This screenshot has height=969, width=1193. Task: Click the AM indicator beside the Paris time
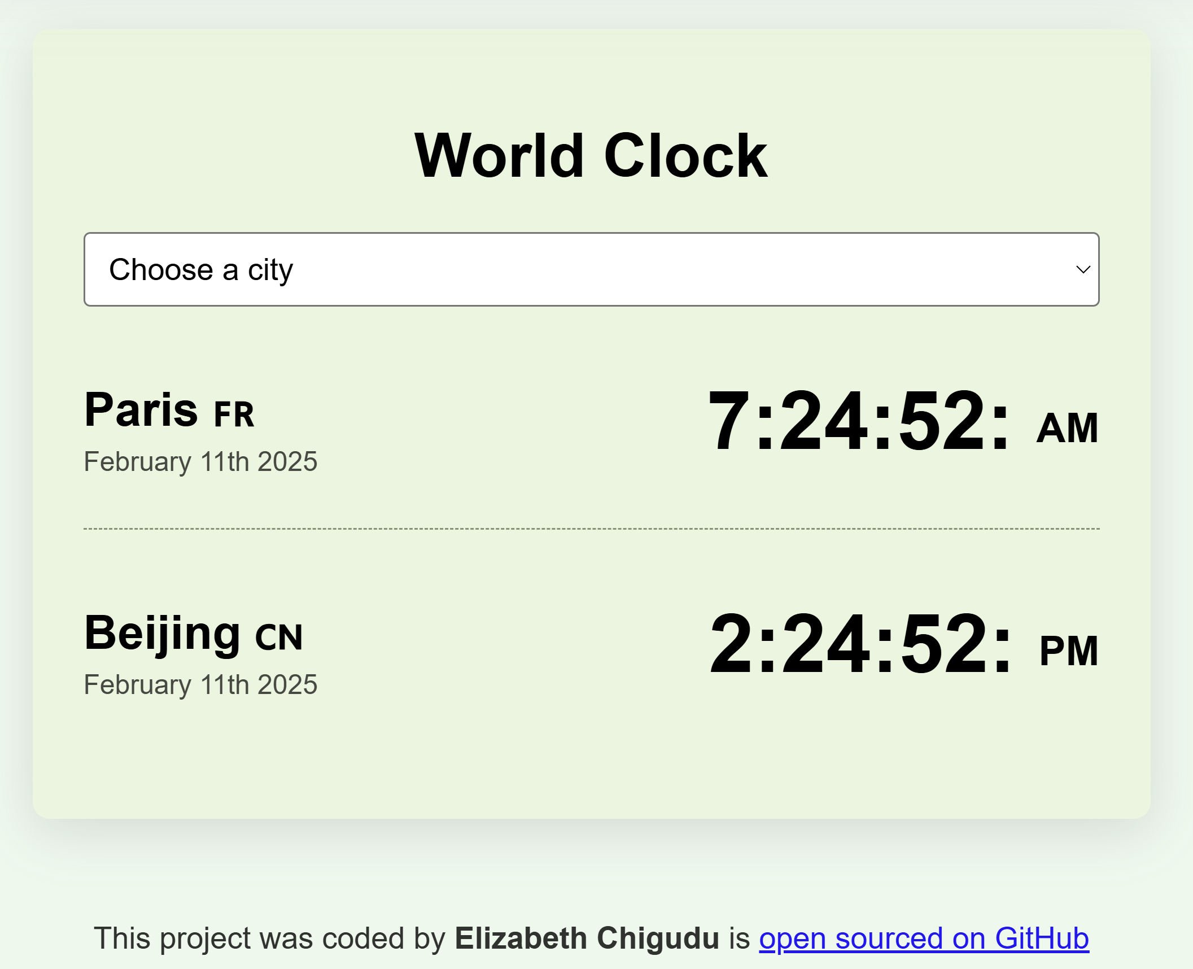click(1067, 428)
